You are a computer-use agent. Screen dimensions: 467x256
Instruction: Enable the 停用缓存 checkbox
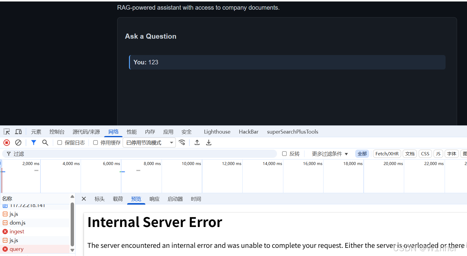[95, 143]
